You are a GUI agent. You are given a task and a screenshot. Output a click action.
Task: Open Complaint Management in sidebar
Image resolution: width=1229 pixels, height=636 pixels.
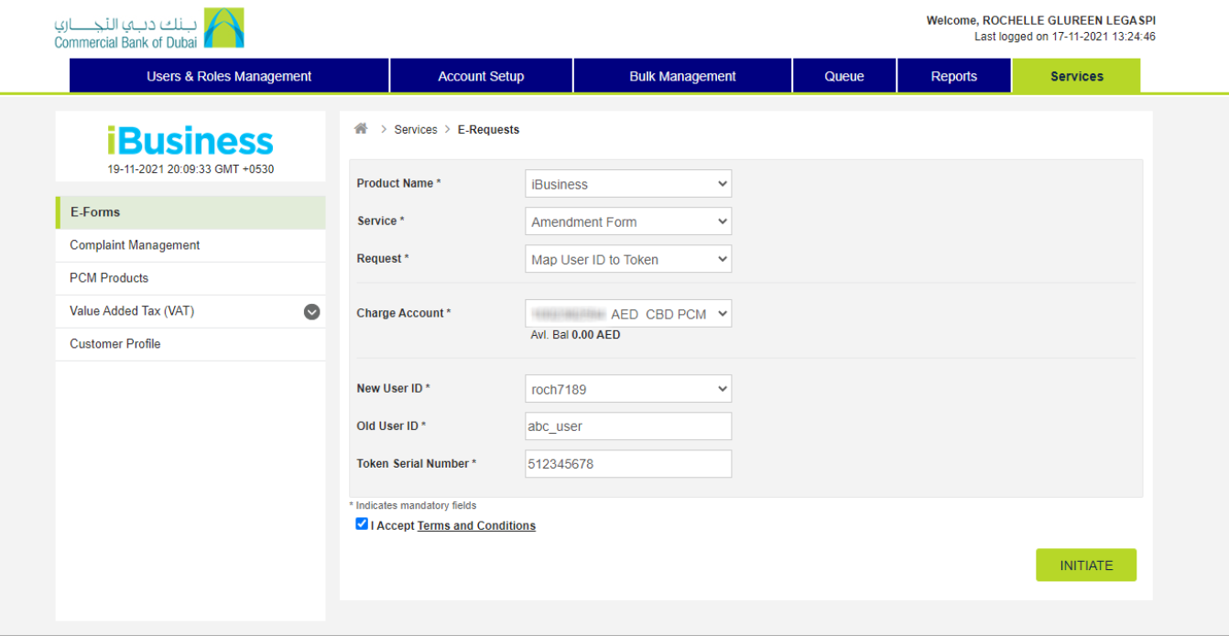(x=190, y=245)
